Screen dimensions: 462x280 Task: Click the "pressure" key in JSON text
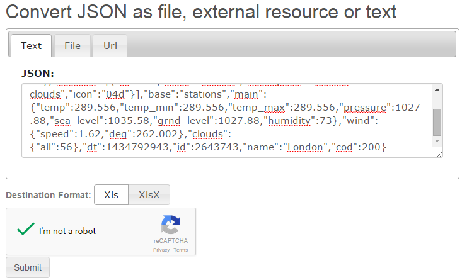pyautogui.click(x=365, y=108)
